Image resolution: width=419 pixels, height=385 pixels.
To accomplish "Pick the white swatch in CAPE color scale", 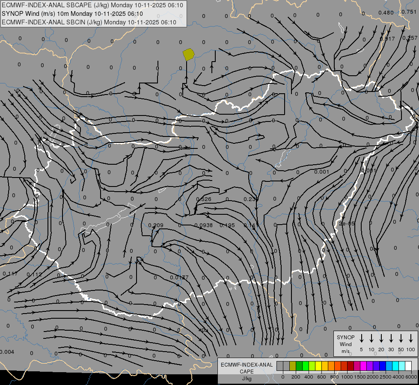I will (408, 366).
